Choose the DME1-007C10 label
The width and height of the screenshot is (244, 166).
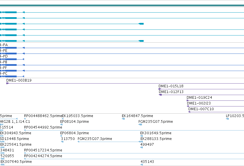pos(201,109)
